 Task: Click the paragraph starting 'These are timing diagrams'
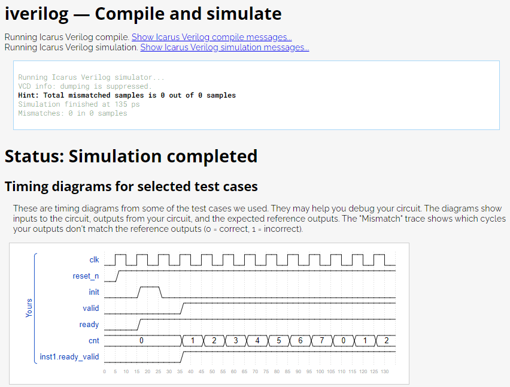tap(259, 219)
